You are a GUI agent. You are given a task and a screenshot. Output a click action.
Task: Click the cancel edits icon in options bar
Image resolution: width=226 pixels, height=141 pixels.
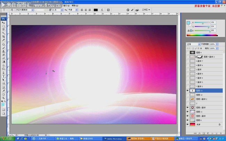128,10
